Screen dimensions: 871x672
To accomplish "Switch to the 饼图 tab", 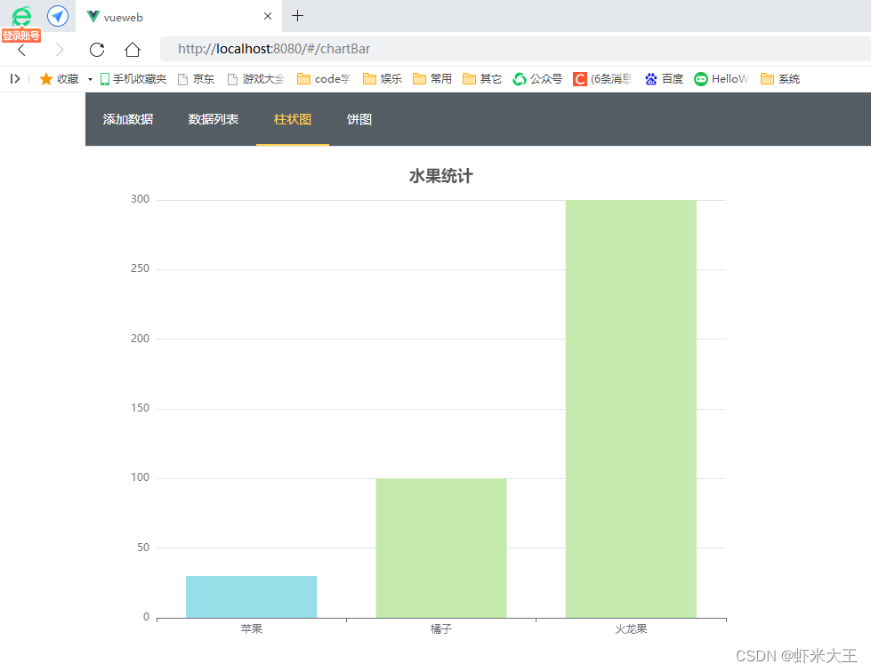I will pyautogui.click(x=359, y=118).
